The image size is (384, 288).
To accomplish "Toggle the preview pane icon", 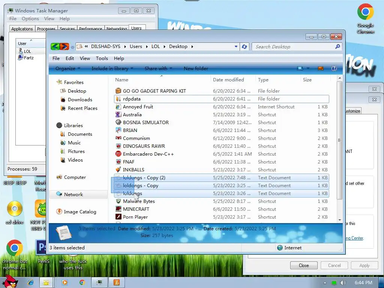I will [321, 68].
